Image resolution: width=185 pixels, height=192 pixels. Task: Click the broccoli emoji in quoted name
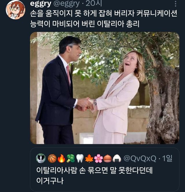point(71,158)
